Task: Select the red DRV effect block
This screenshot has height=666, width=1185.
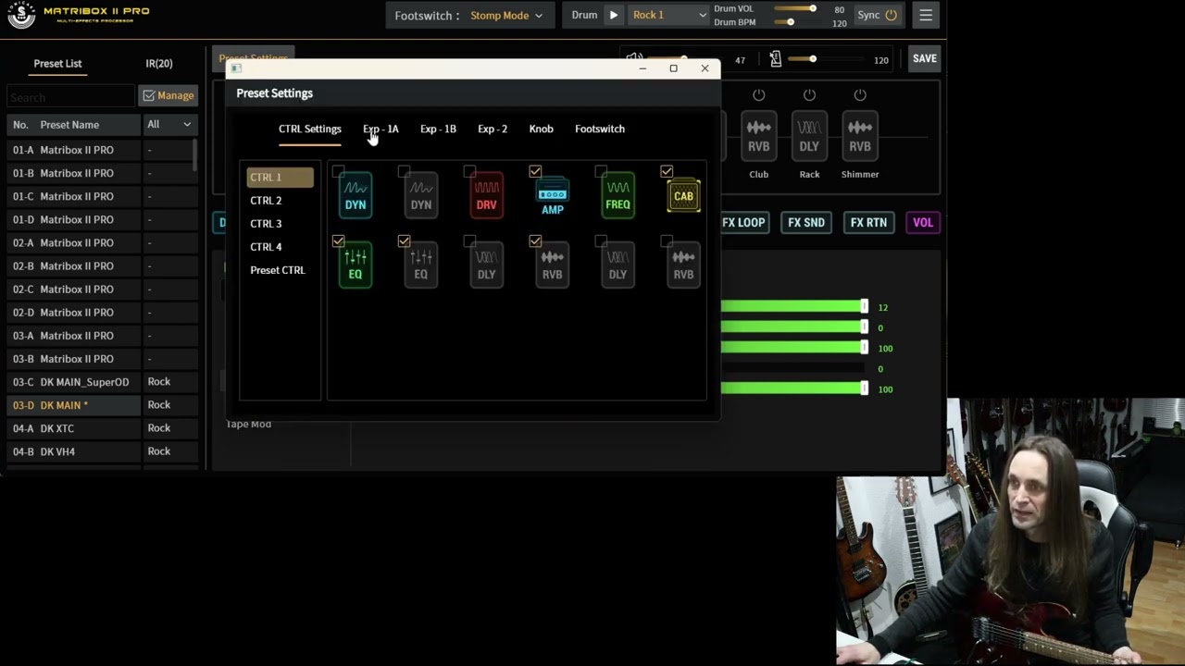Action: click(487, 196)
